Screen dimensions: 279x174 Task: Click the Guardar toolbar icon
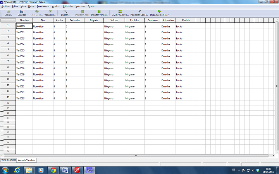pos(22,13)
